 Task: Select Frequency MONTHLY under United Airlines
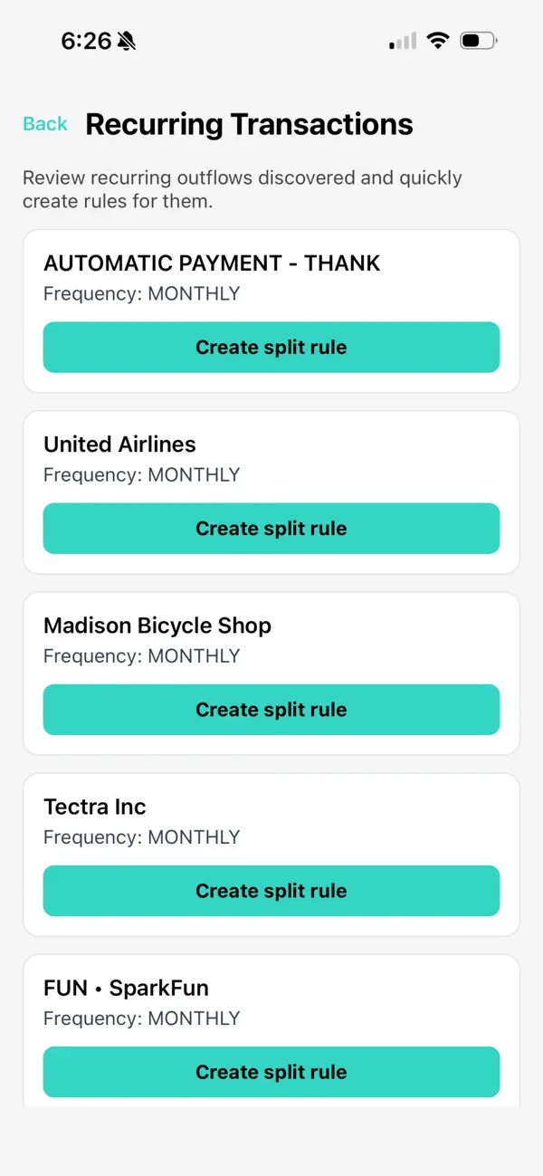click(x=140, y=474)
